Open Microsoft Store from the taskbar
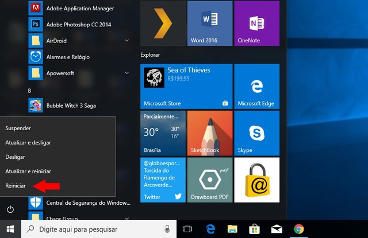 tap(254, 229)
